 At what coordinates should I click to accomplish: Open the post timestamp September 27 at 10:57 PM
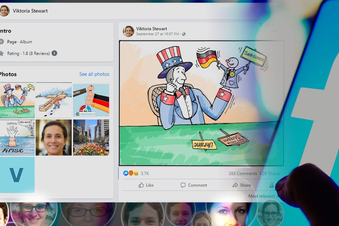[158, 34]
